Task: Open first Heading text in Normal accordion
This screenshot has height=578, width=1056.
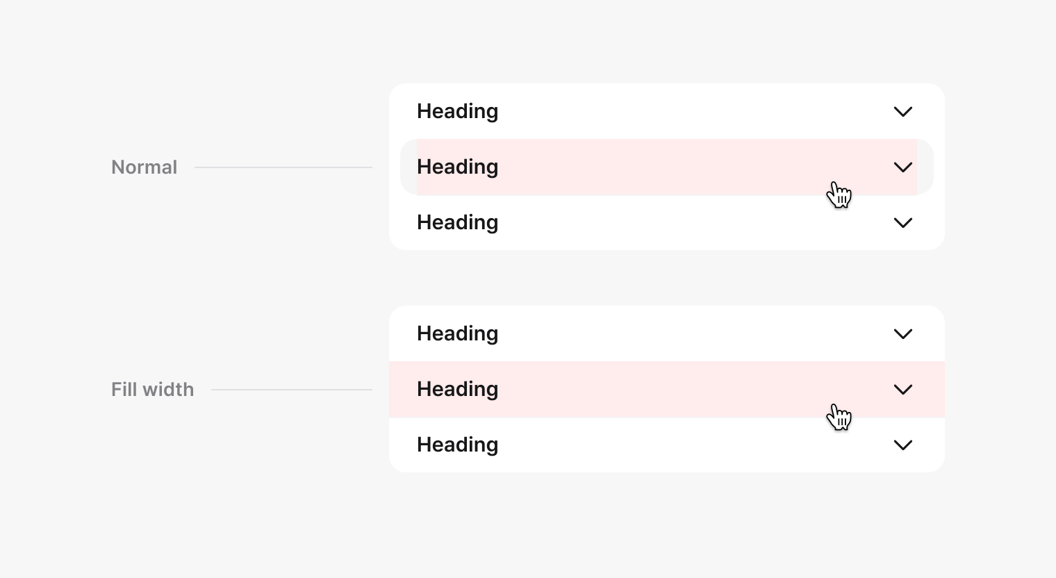Action: pos(457,112)
